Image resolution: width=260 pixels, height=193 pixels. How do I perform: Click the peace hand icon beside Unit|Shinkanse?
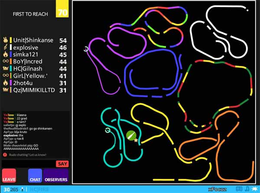coord(6,40)
